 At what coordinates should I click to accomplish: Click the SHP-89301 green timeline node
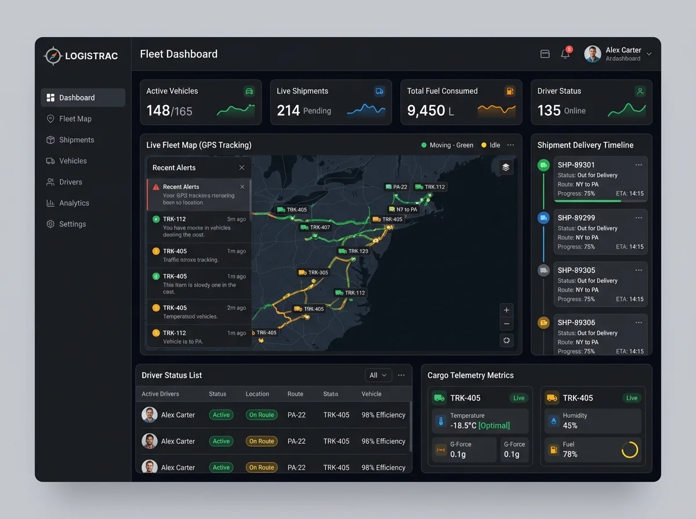pyautogui.click(x=543, y=165)
